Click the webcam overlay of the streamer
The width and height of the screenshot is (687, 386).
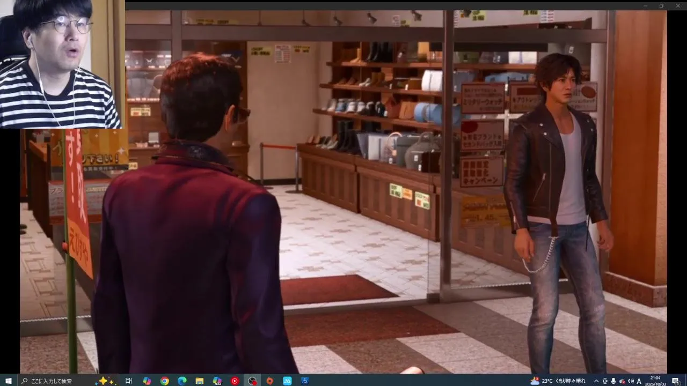coord(62,64)
